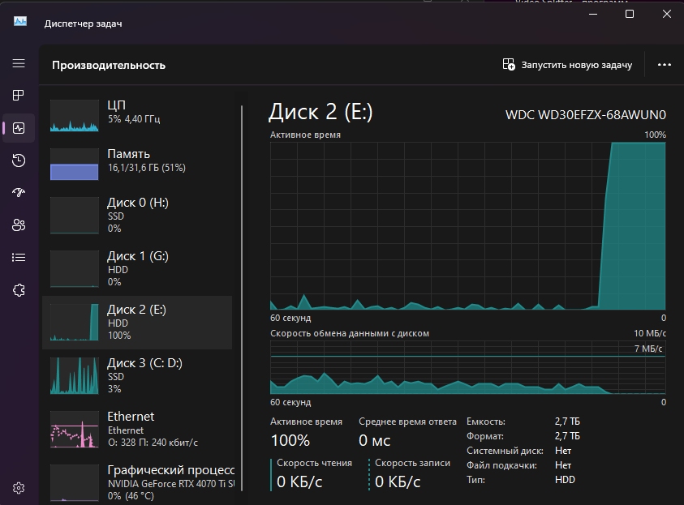Click the '7 МБ/с' graph marker label
684x505 pixels.
pos(648,349)
